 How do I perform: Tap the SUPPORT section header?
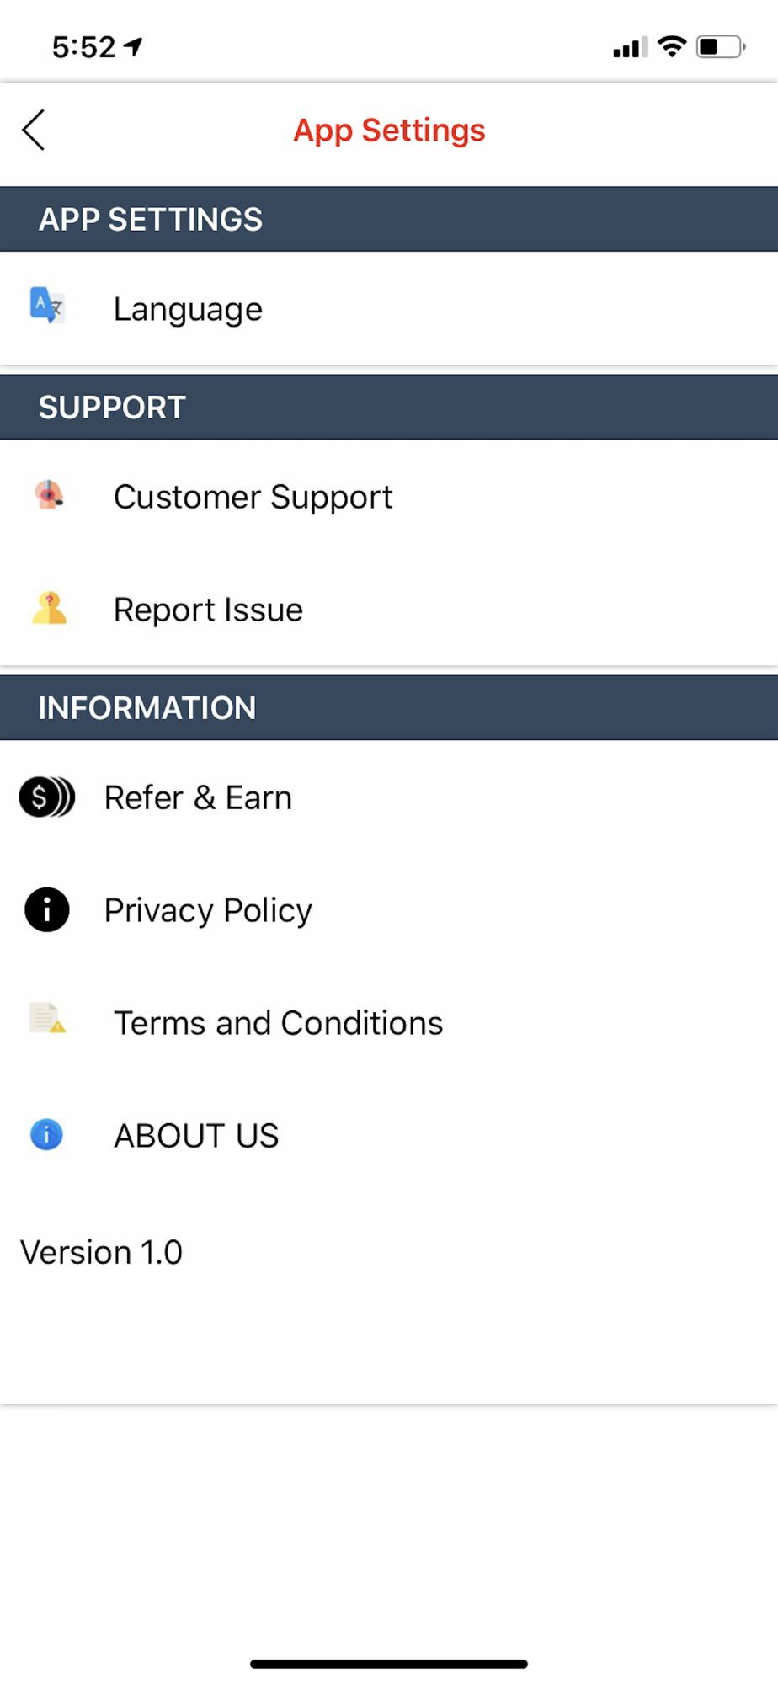[112, 408]
